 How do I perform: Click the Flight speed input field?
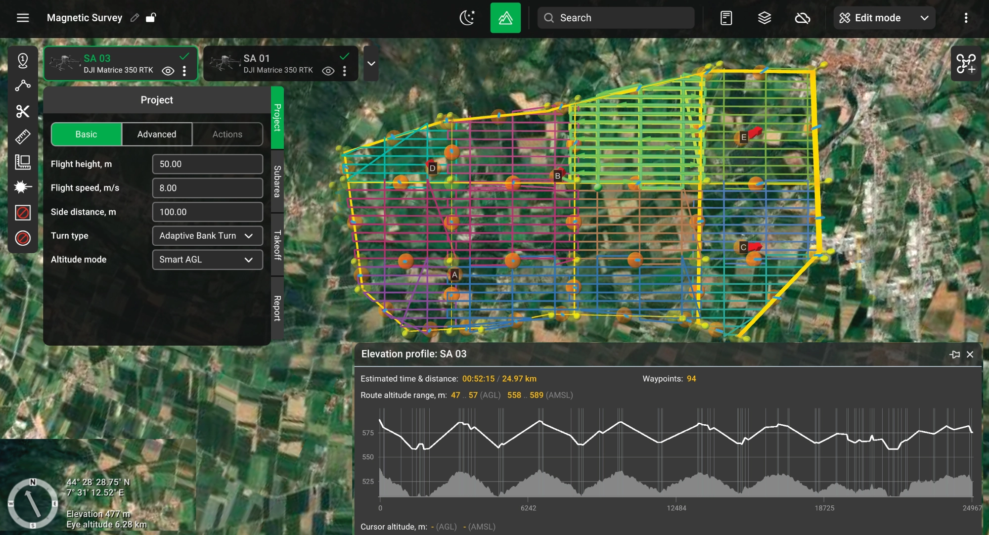click(x=207, y=188)
